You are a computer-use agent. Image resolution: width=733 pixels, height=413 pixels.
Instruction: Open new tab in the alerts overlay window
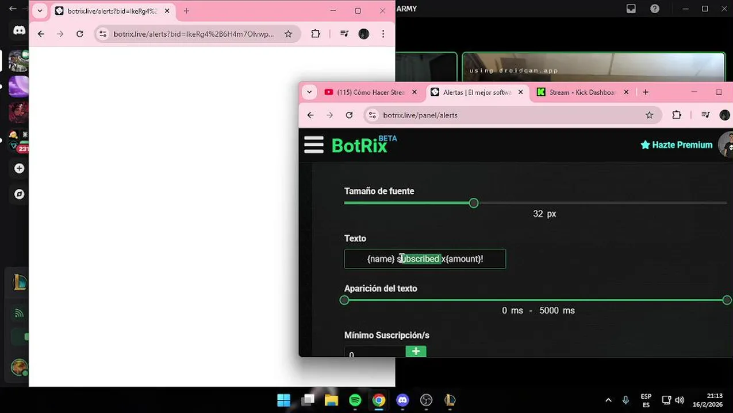(186, 11)
